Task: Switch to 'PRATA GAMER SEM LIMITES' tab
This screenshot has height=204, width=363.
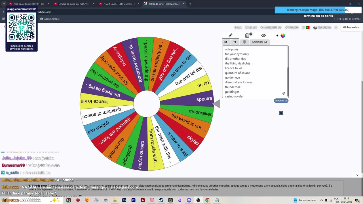Action: coord(119,4)
